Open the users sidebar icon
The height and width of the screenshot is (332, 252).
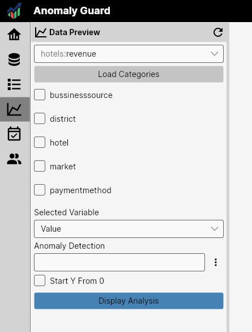coord(14,159)
